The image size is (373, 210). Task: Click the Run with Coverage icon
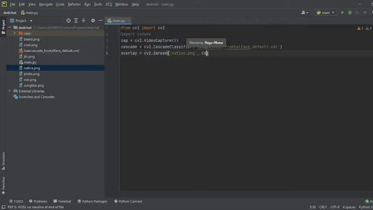click(x=357, y=13)
